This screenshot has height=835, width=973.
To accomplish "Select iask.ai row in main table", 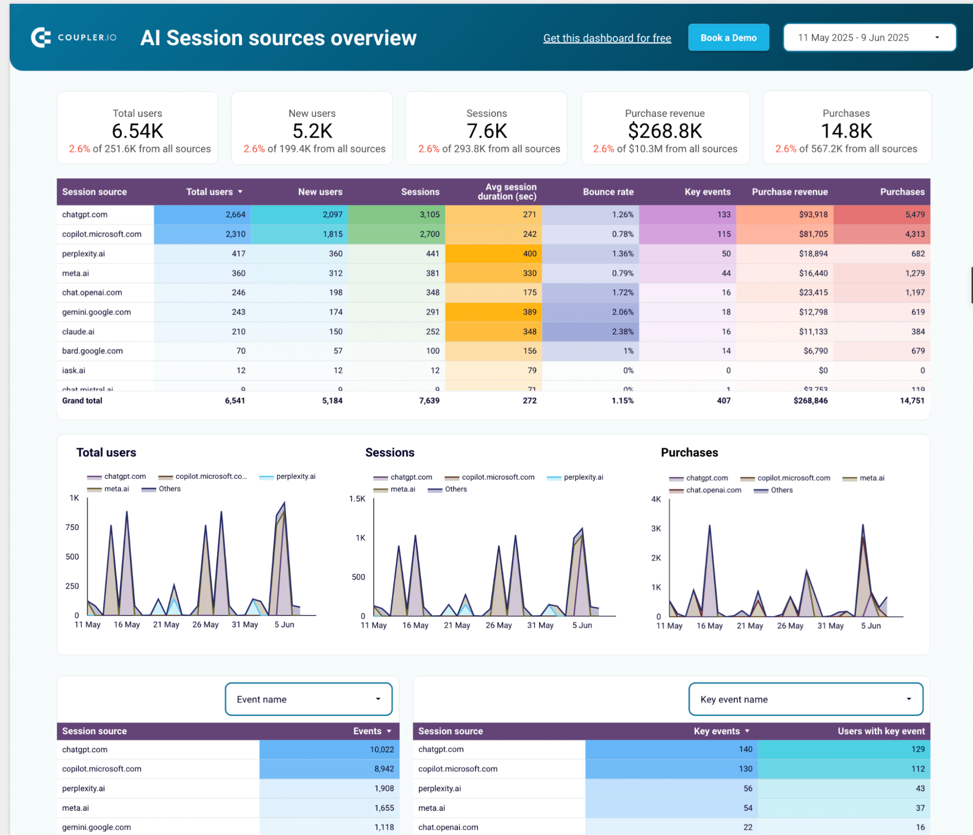I will (x=493, y=370).
